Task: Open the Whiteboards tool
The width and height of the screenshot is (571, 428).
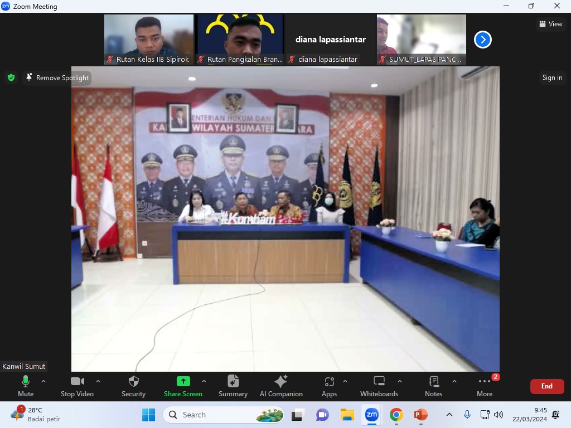Action: 379,386
